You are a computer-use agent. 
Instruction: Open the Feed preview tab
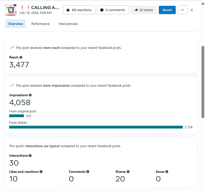click(68, 24)
